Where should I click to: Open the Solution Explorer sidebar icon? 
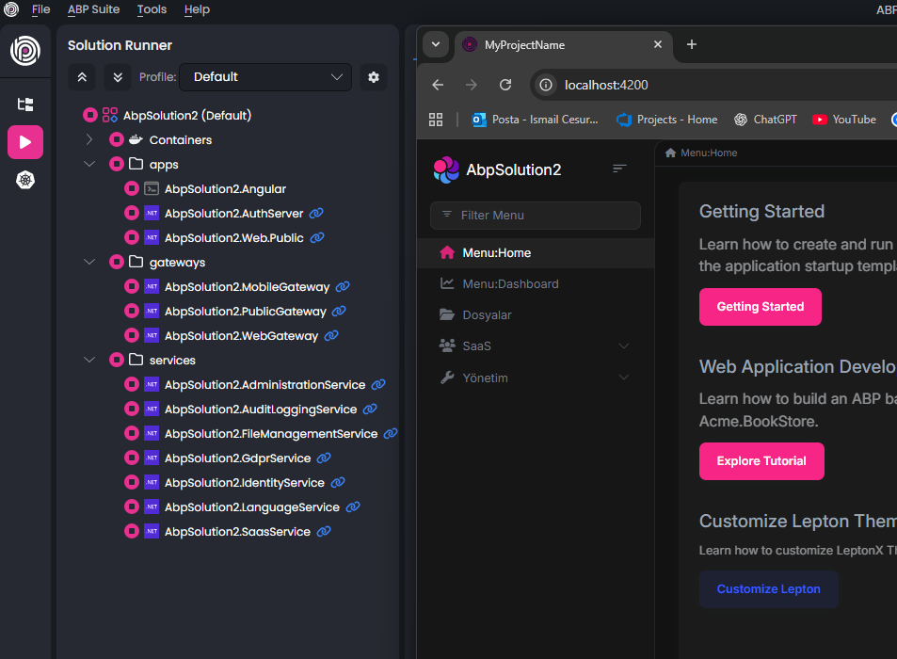25,104
